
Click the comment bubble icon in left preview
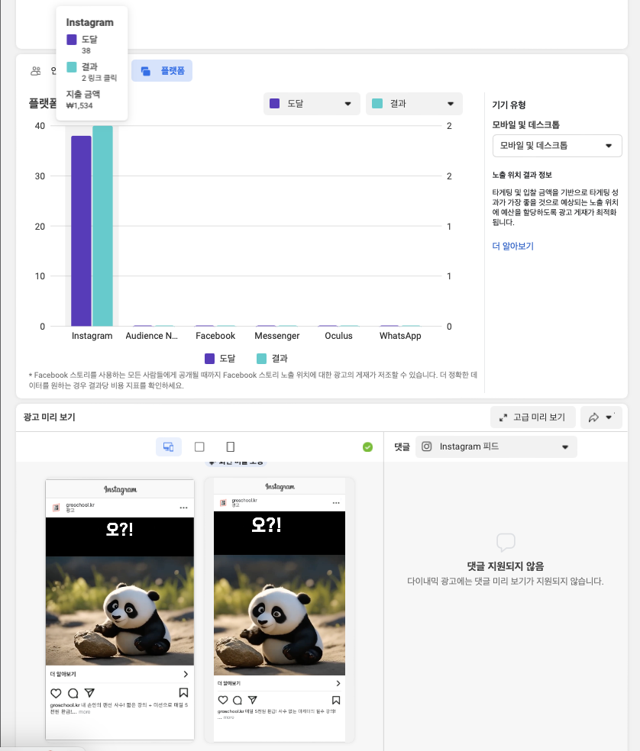point(73,693)
